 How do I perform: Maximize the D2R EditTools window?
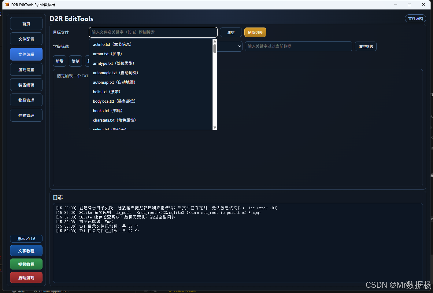coord(409,5)
